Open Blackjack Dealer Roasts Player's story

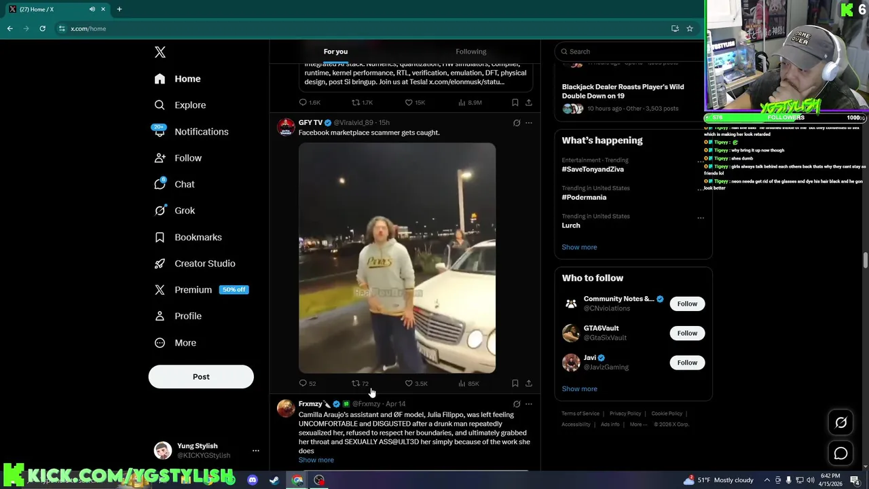click(623, 92)
